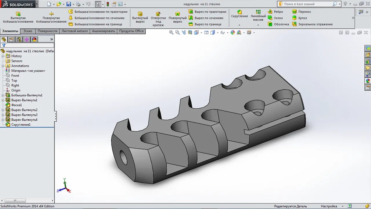Viewport: 371px width, 209px height.
Task: Select Повернутый вырез tool
Action: click(x=178, y=17)
